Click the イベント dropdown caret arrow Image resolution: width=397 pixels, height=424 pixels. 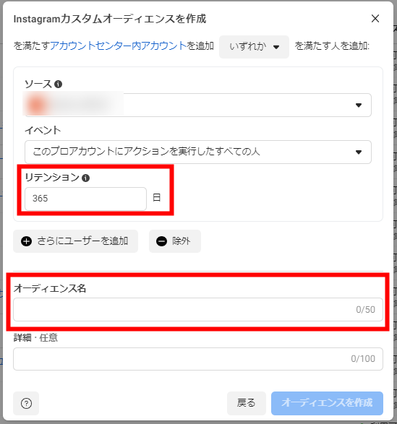pyautogui.click(x=359, y=152)
